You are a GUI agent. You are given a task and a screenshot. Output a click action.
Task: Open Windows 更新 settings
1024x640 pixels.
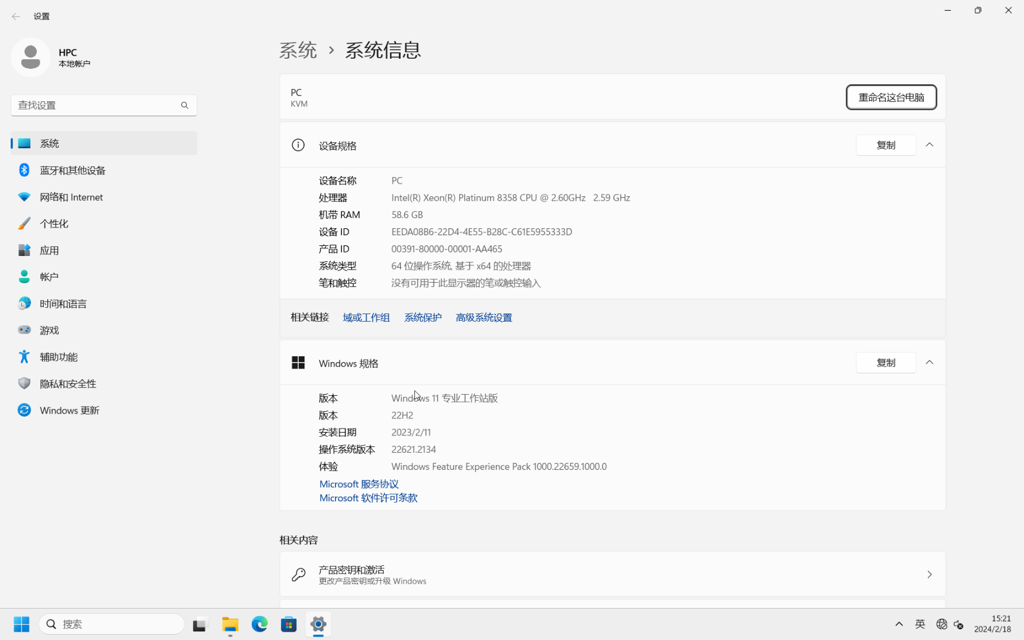tap(104, 410)
